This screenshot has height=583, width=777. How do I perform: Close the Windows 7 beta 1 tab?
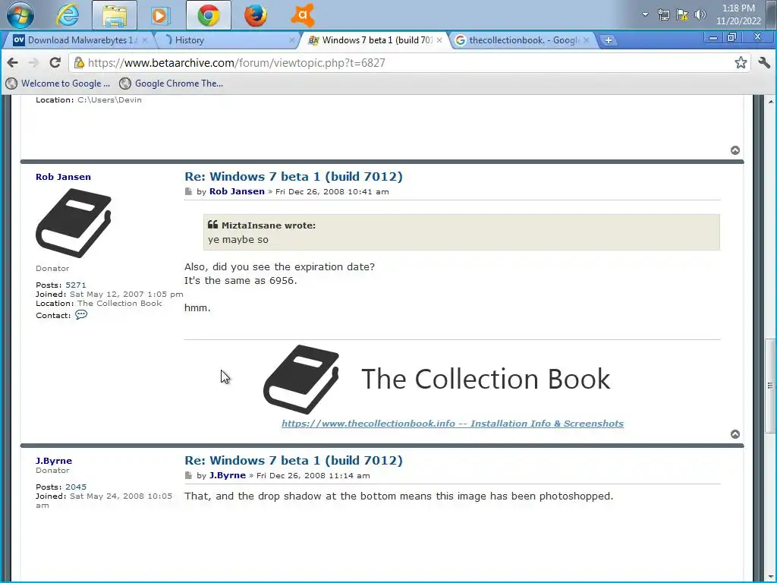point(439,40)
